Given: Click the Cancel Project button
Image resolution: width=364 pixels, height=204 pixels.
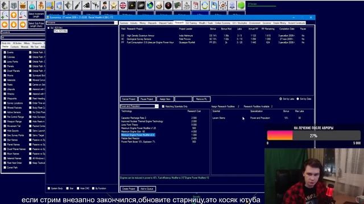Looking at the screenshot, I should tap(129, 99).
